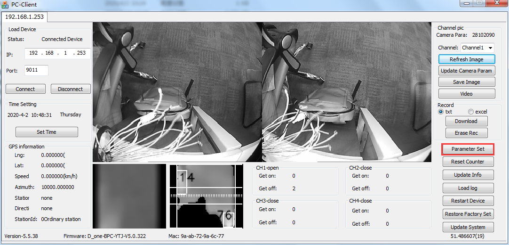This screenshot has width=509, height=245.
Task: Click the Restart Device button
Action: [468, 201]
